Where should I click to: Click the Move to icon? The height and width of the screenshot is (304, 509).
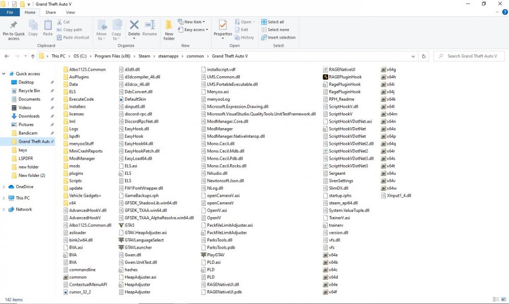(102, 25)
